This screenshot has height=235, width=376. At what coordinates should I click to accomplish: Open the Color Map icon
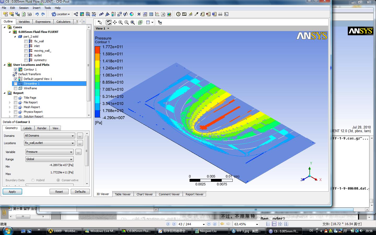pyautogui.click(x=132, y=14)
